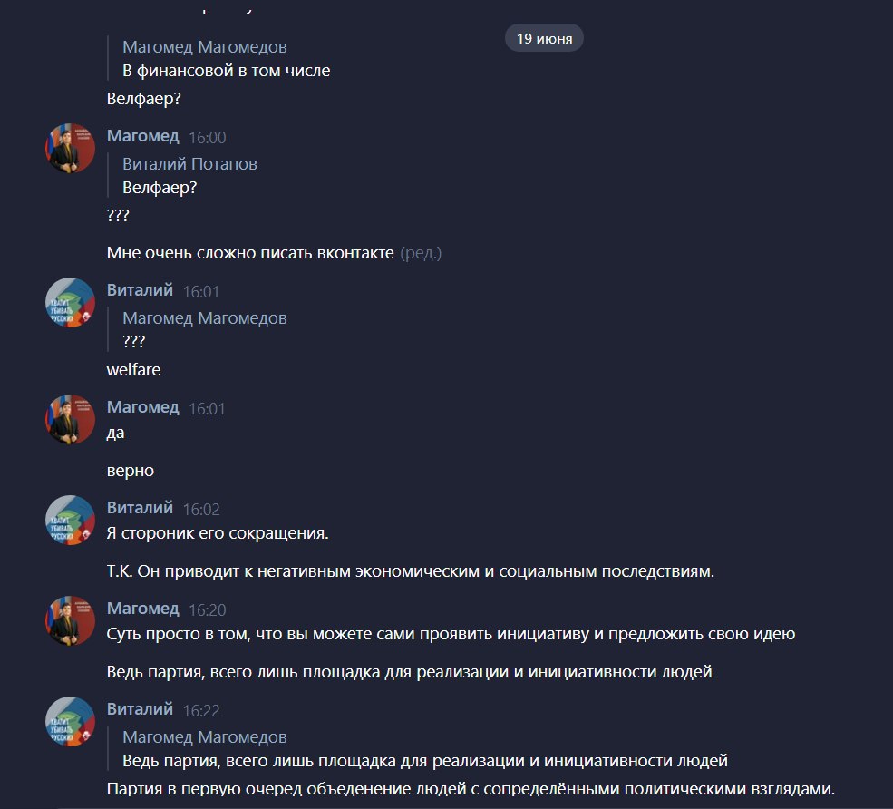Click Магомед's avatar beside the 16:01 message
Viewport: 893px width, 809px height.
click(70, 419)
